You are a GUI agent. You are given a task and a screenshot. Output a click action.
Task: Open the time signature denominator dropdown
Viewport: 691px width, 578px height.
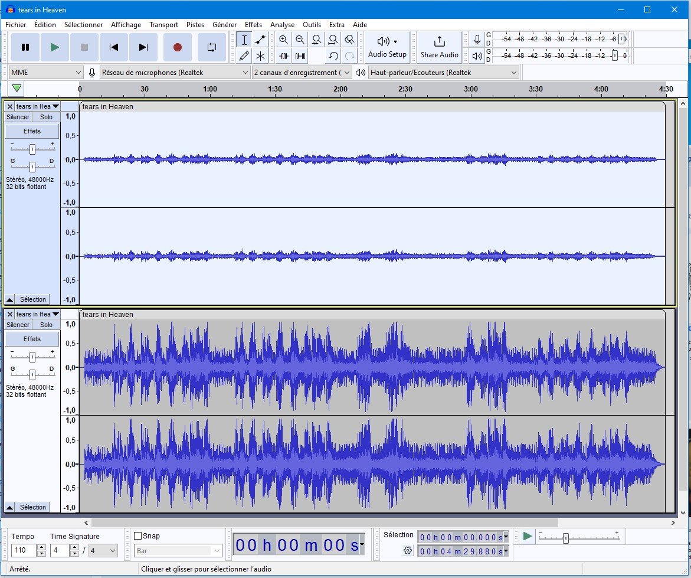[x=103, y=550]
